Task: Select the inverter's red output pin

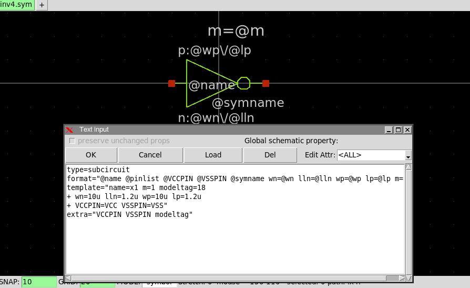Action: [x=265, y=83]
